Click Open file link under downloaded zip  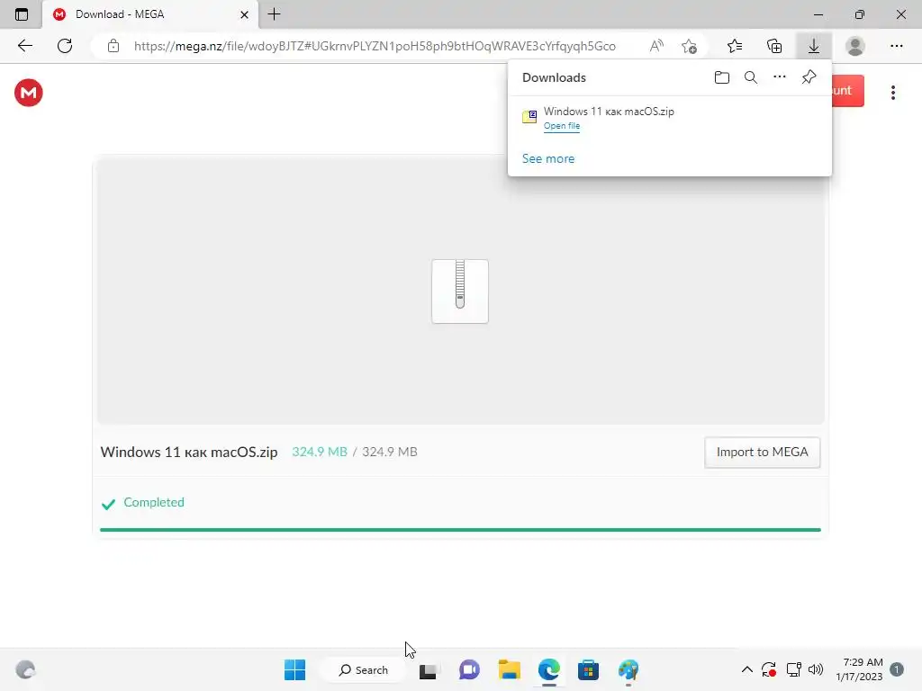(562, 126)
